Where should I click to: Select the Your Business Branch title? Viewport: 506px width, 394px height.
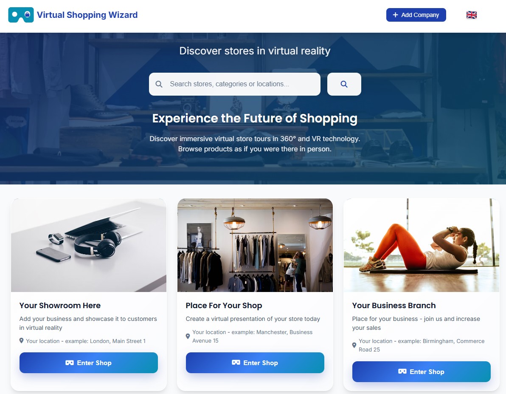(x=394, y=306)
